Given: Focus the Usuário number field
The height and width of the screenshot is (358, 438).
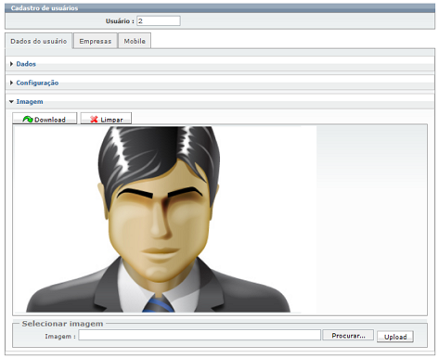Looking at the screenshot, I should [x=159, y=21].
